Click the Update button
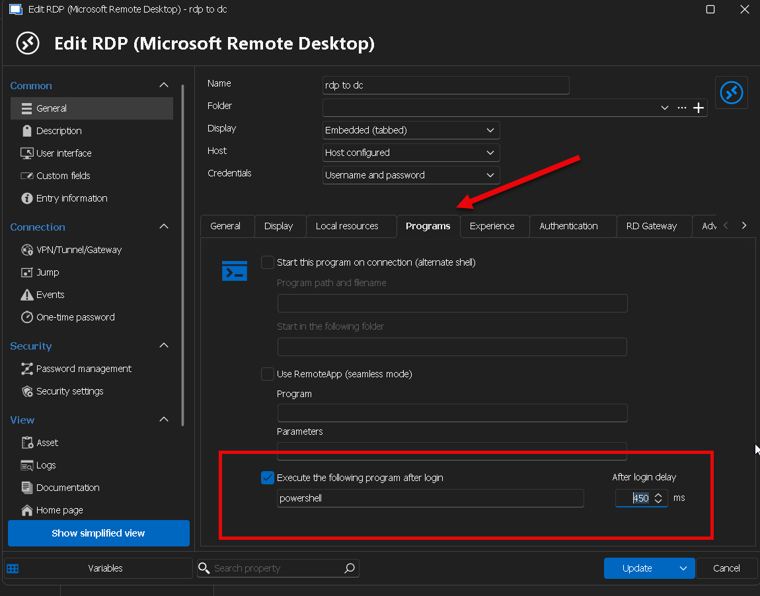Image resolution: width=760 pixels, height=596 pixels. point(638,568)
